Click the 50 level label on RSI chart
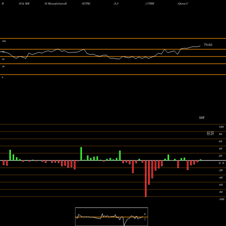 (3, 59)
